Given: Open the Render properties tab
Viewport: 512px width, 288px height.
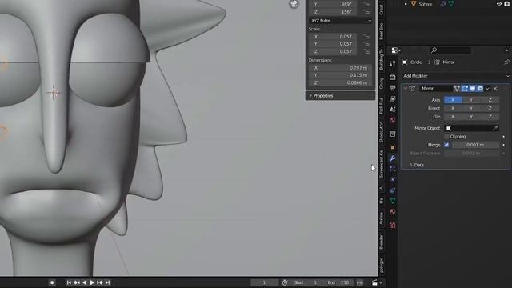Looking at the screenshot, I should click(x=393, y=78).
